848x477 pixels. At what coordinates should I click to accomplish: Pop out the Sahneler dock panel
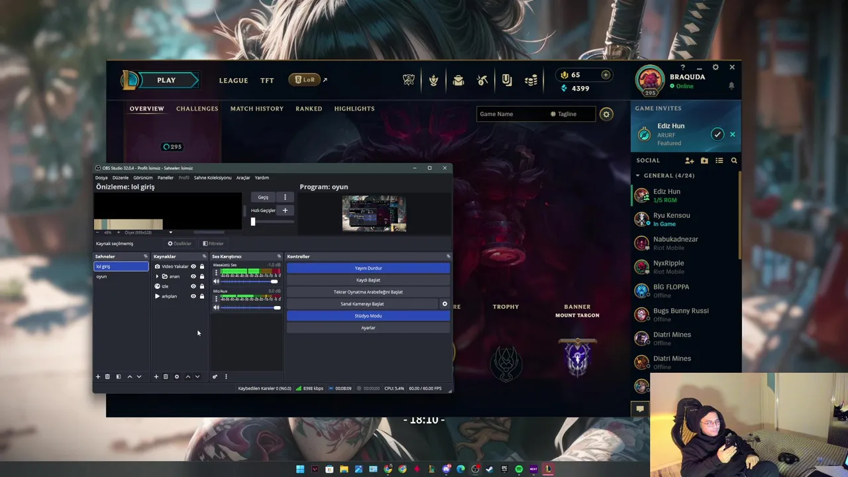click(145, 256)
